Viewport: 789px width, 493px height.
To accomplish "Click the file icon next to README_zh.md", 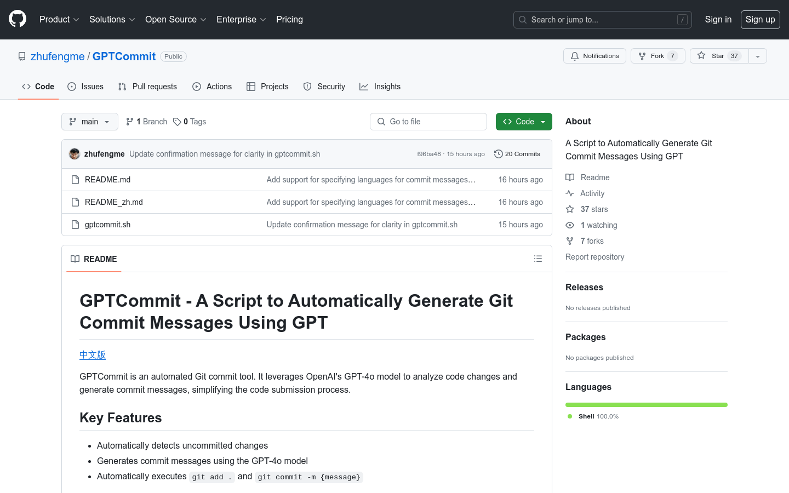I will click(x=76, y=202).
